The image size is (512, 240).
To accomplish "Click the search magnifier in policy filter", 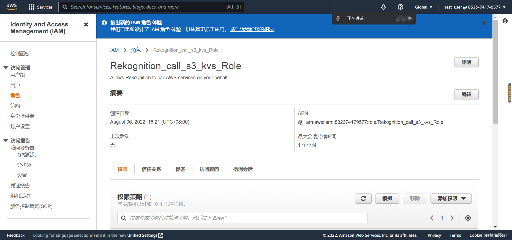I will (124, 218).
